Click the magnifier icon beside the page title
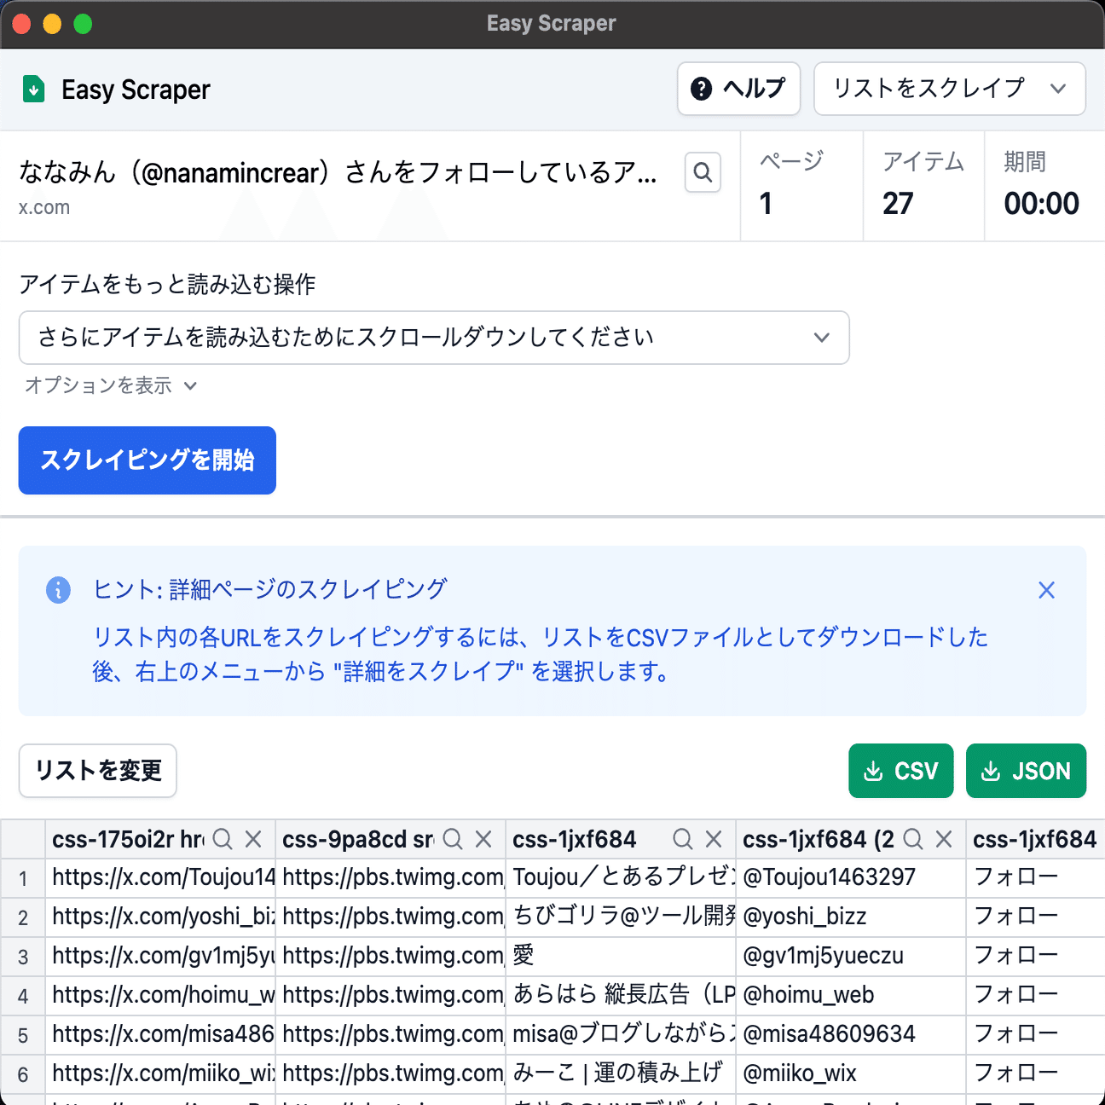This screenshot has height=1105, width=1105. click(x=703, y=172)
